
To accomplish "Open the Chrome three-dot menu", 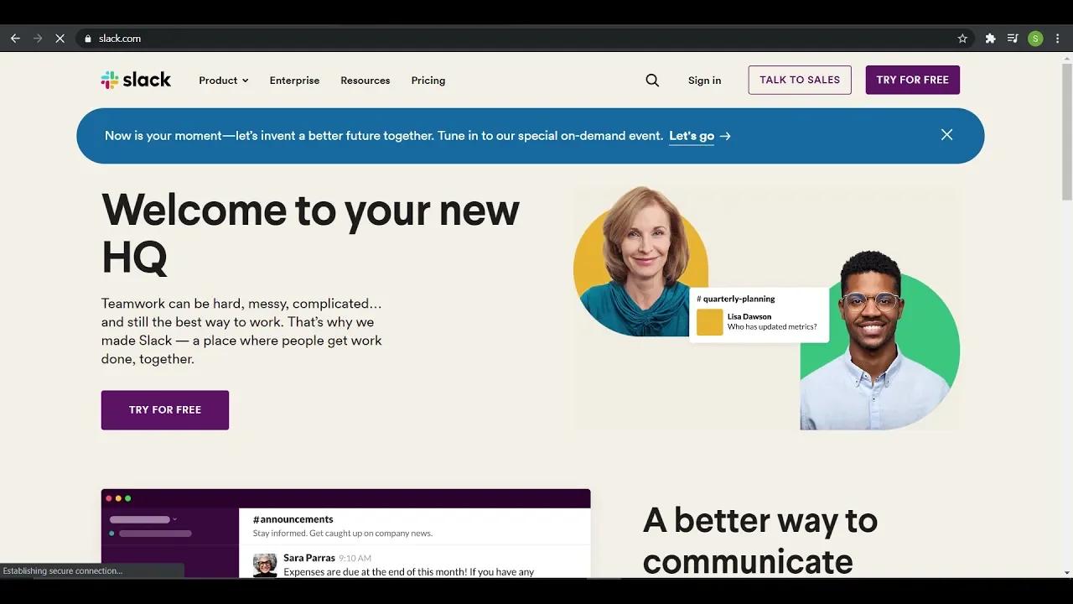I will click(1058, 39).
